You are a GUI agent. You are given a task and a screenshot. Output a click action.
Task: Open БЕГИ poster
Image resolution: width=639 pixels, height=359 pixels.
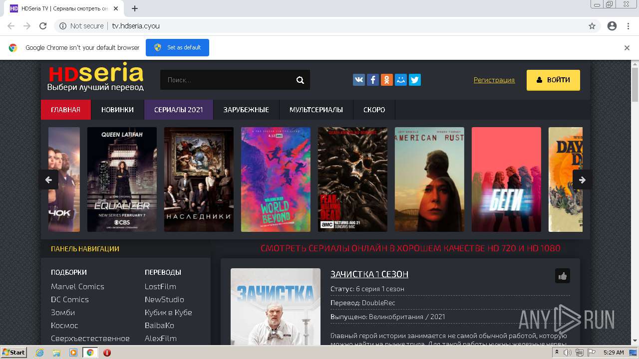506,179
